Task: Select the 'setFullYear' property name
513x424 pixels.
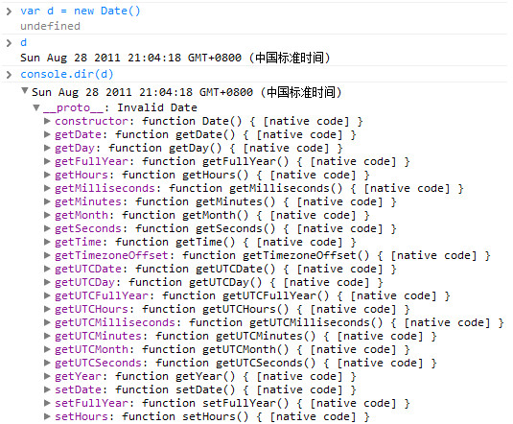Action: pyautogui.click(x=91, y=403)
